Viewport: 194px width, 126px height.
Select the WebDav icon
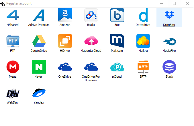pyautogui.click(x=13, y=93)
